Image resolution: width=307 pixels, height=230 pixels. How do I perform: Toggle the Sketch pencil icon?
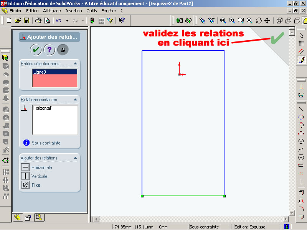pyautogui.click(x=301, y=60)
